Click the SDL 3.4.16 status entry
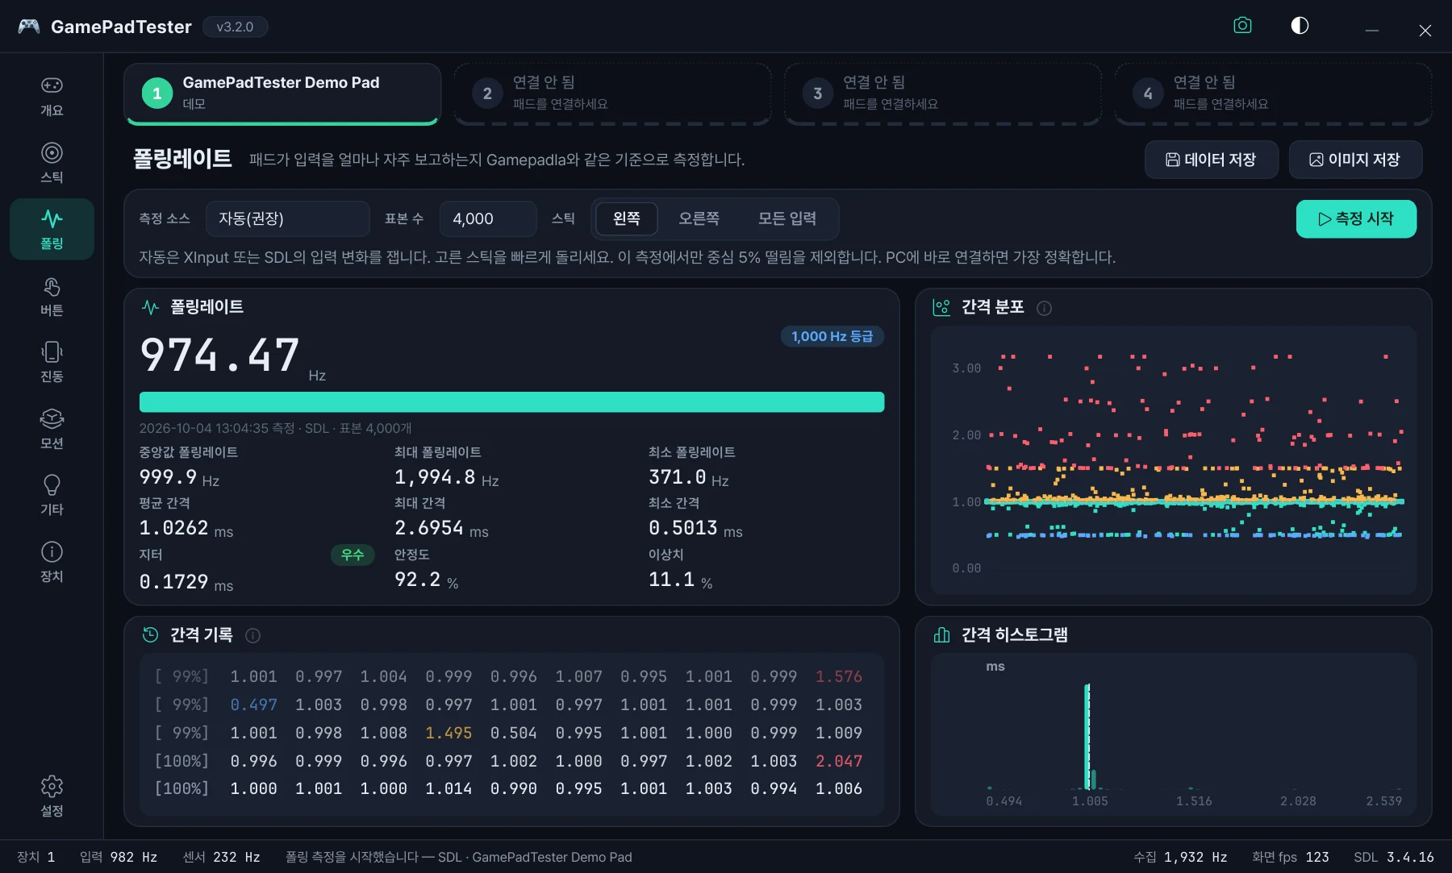 coord(1394,857)
